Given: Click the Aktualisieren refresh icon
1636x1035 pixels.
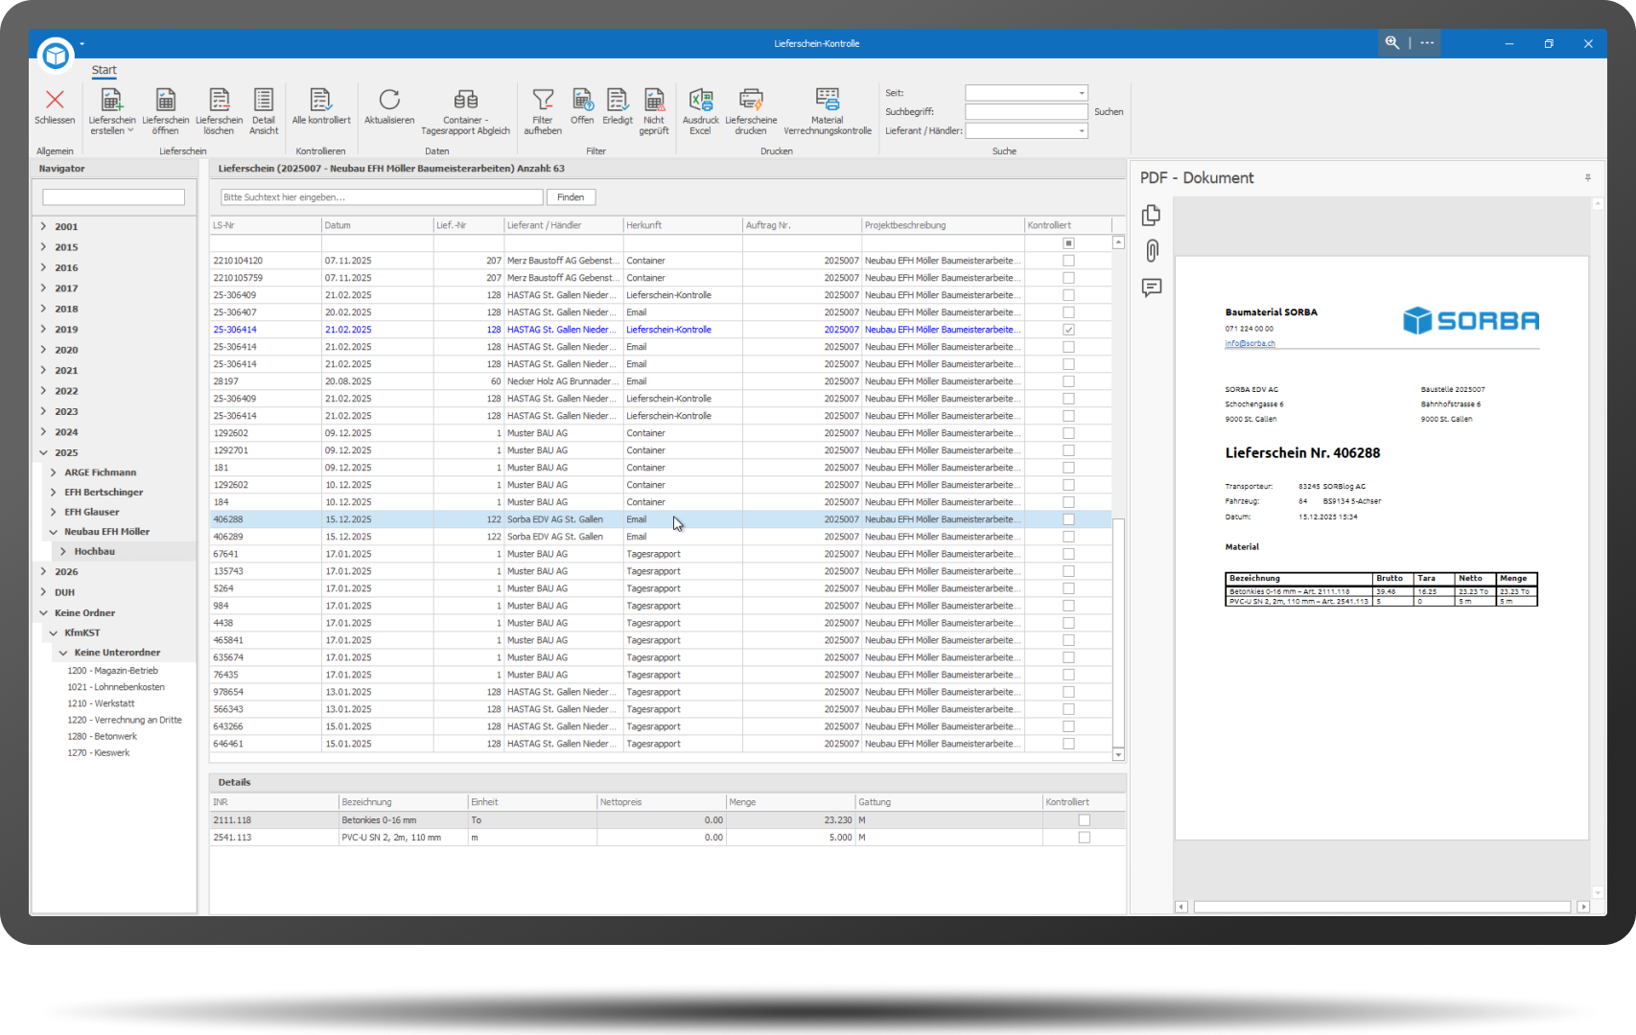Looking at the screenshot, I should 388,101.
